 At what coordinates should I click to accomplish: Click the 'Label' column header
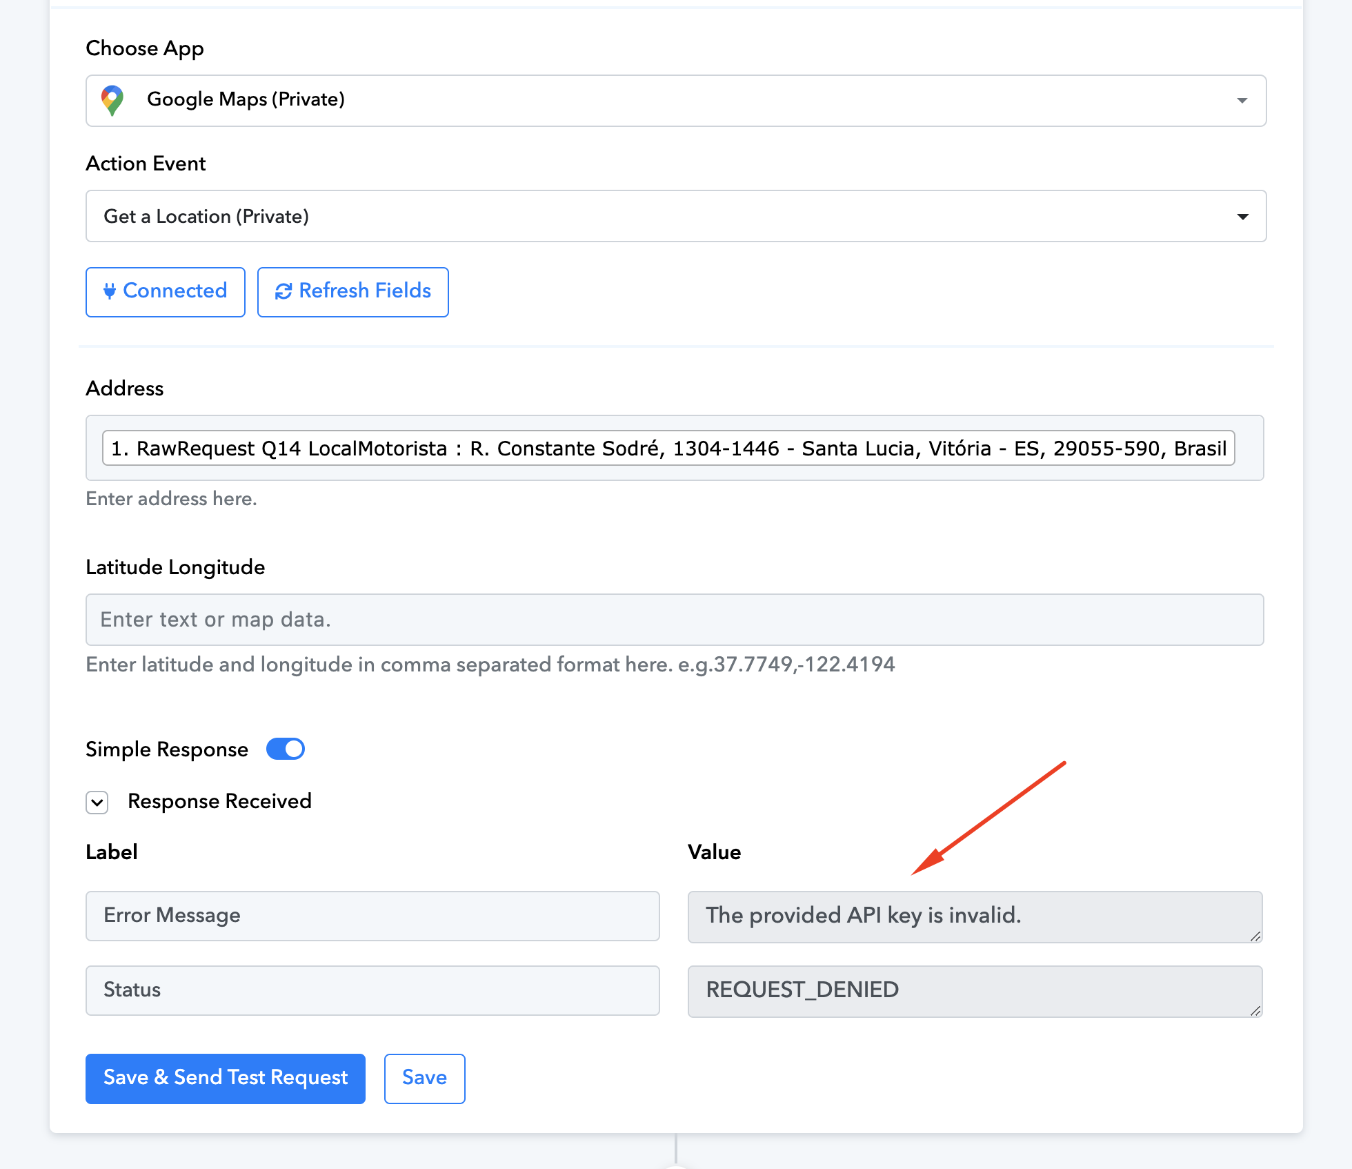point(112,852)
